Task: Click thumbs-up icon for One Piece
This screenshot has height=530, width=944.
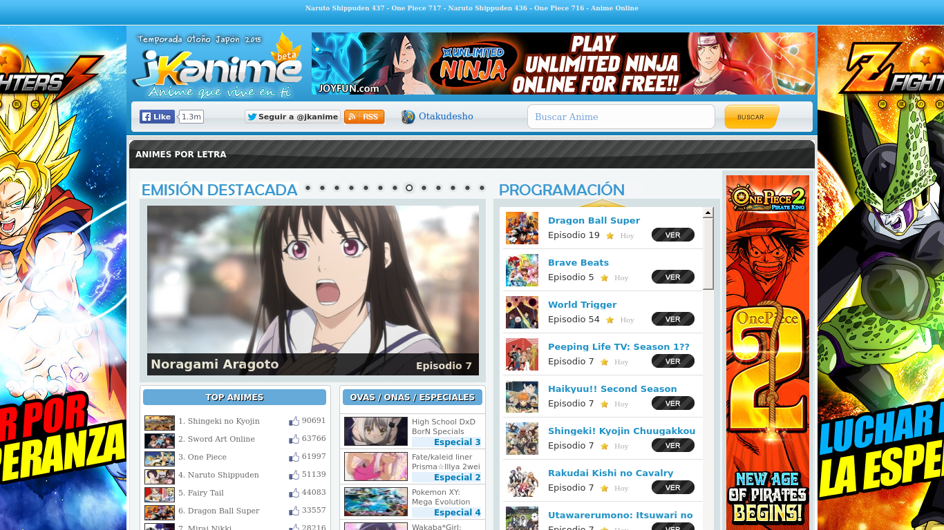Action: point(294,457)
